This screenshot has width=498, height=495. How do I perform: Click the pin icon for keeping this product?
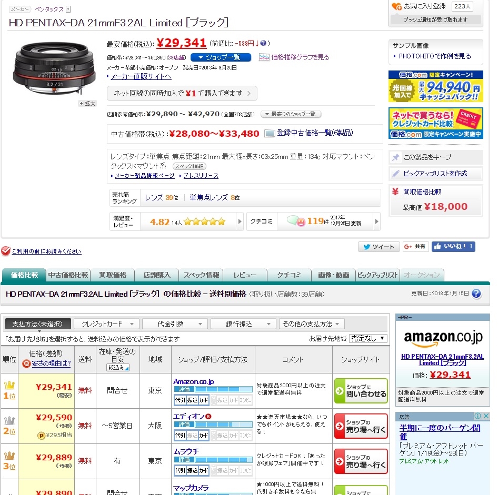395,157
